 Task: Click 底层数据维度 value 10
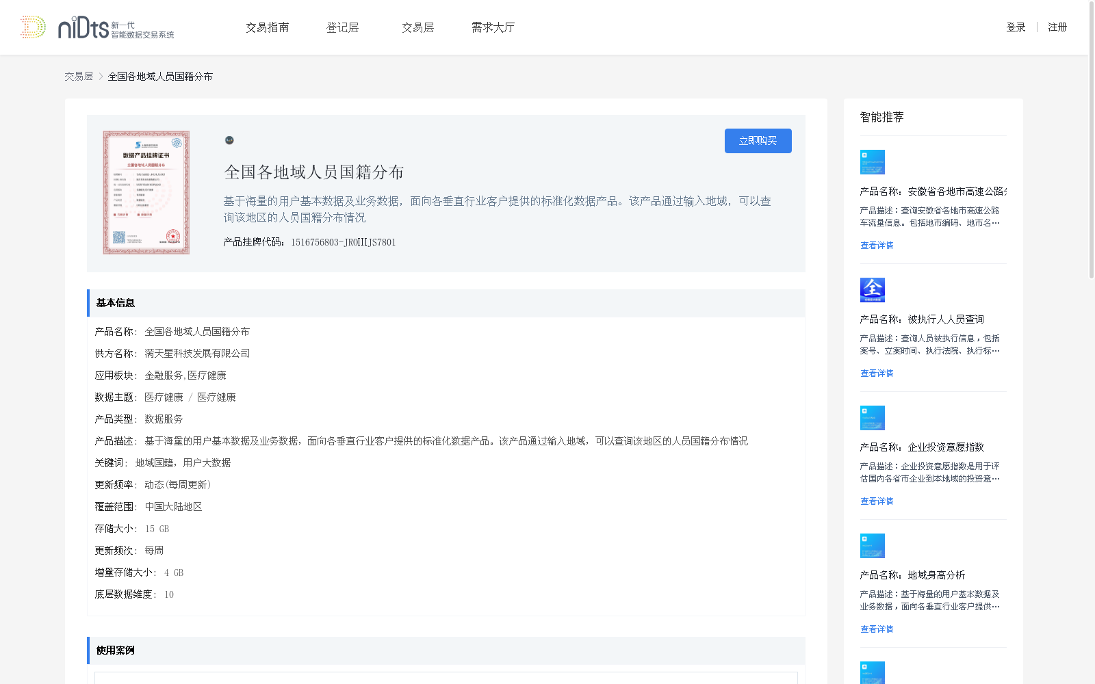coord(169,594)
